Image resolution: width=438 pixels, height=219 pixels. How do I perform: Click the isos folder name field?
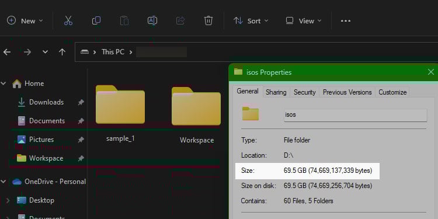[355, 114]
